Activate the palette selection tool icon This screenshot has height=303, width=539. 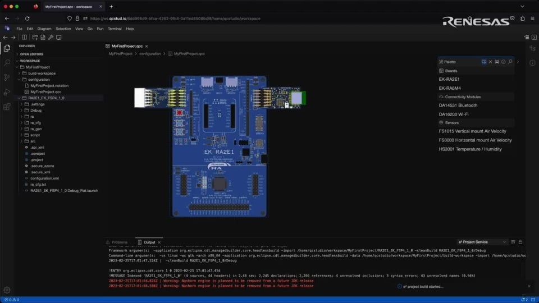point(483,62)
